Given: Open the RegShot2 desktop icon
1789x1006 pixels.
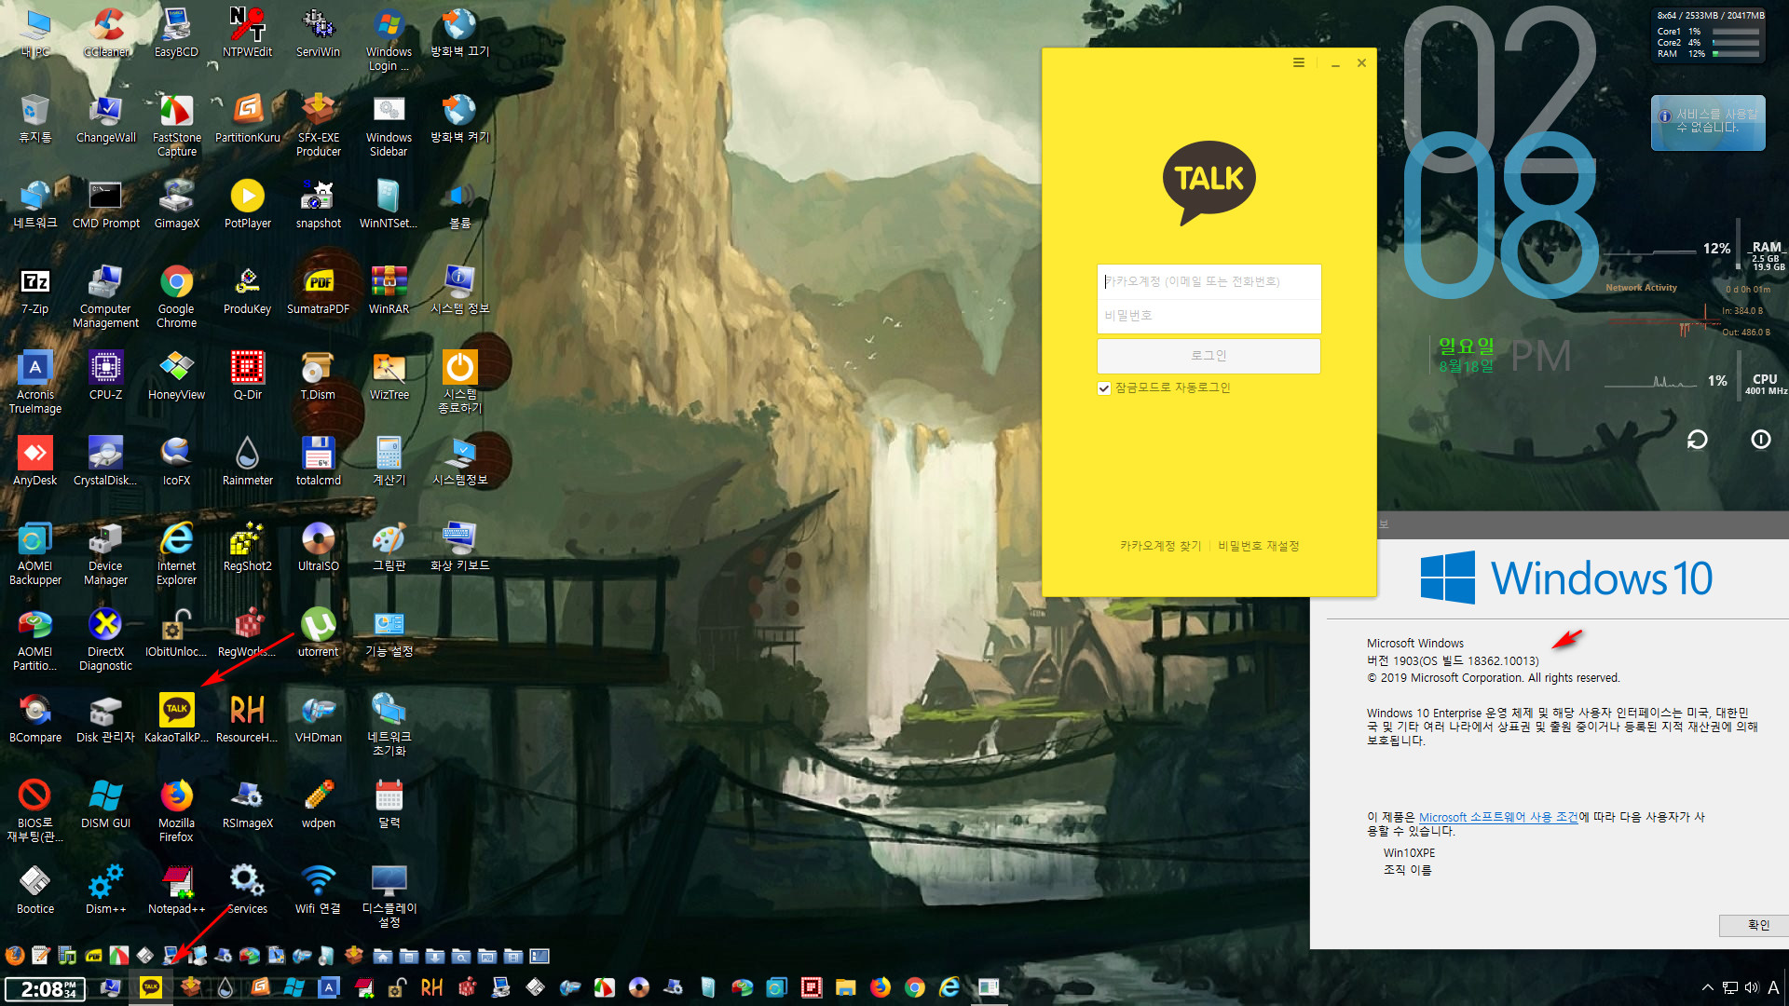Looking at the screenshot, I should (x=247, y=547).
